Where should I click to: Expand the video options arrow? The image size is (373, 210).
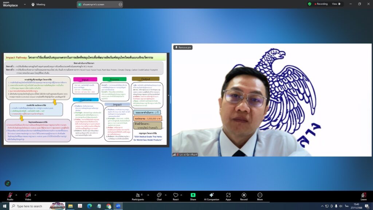coord(35,195)
